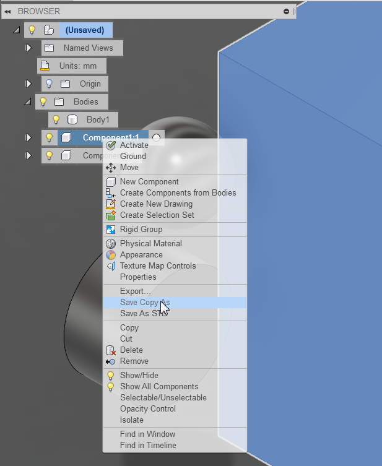Select the Body1 tree label
The image size is (382, 466).
tap(98, 120)
